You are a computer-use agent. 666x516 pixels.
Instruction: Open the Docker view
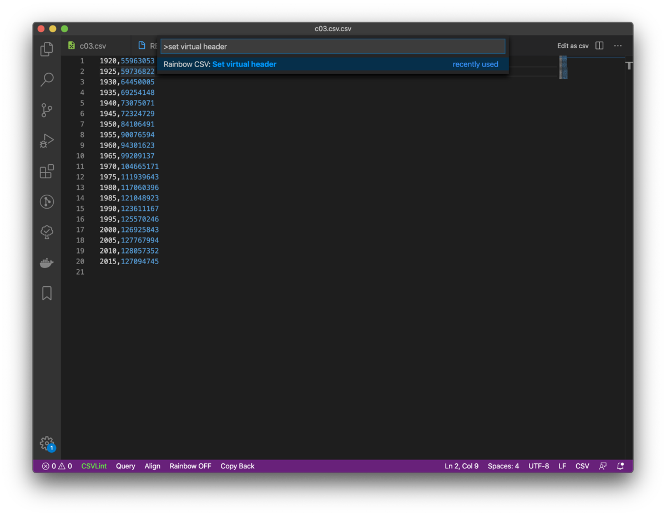[x=47, y=263]
